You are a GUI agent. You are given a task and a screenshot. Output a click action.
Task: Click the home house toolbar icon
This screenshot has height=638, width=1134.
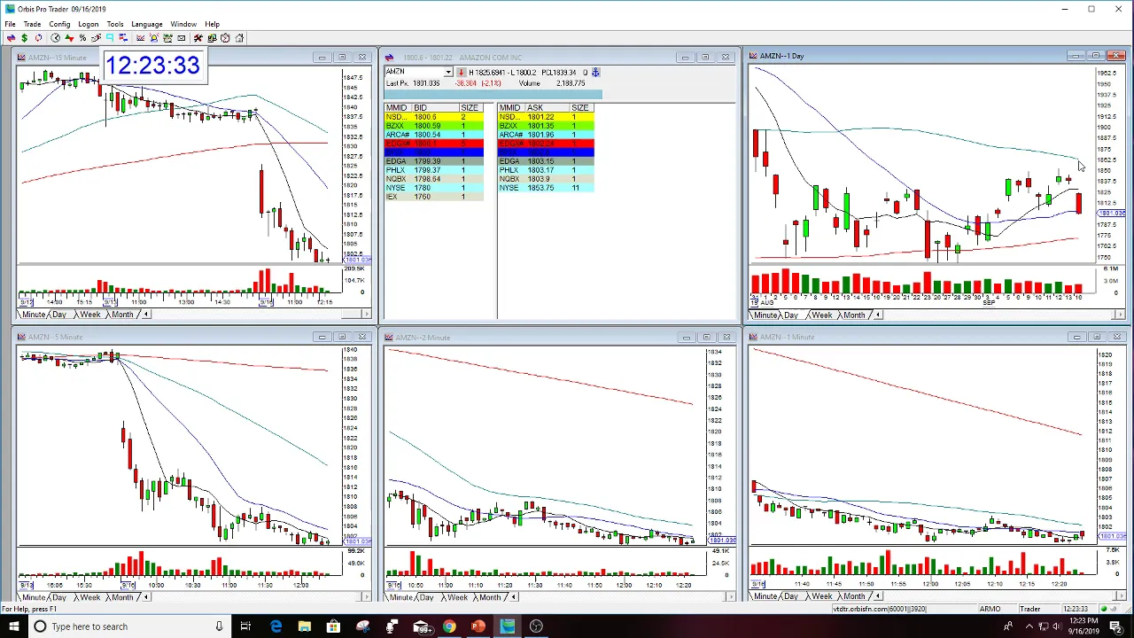coord(239,38)
